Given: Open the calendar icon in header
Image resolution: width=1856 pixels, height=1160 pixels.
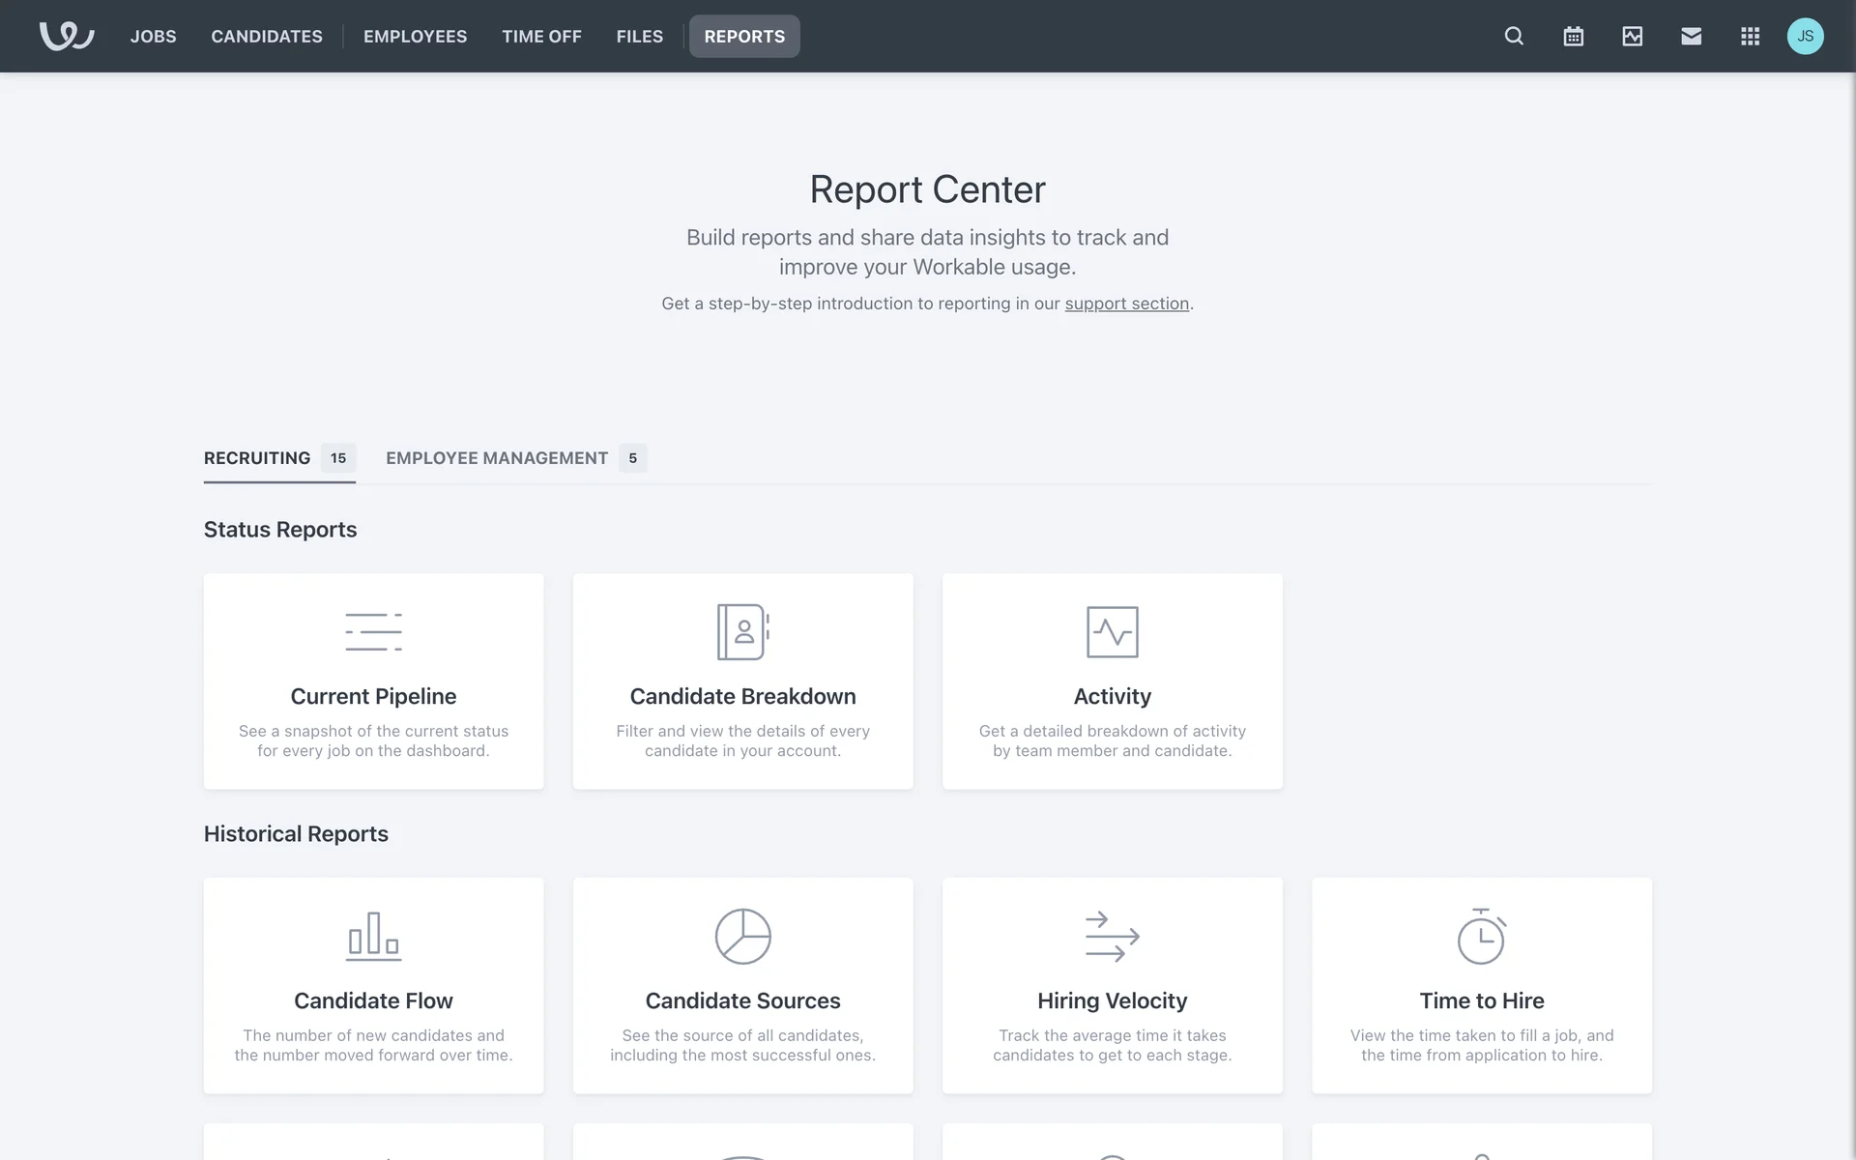Looking at the screenshot, I should click(x=1573, y=36).
